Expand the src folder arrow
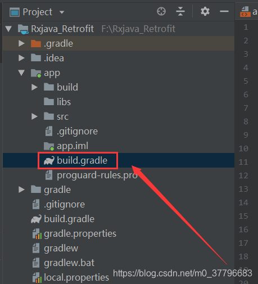 click(34, 116)
